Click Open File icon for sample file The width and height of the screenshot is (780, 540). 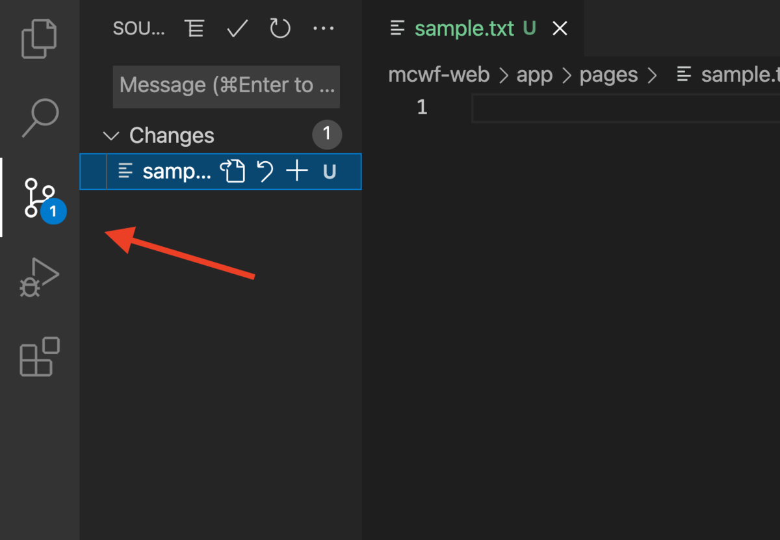[233, 172]
